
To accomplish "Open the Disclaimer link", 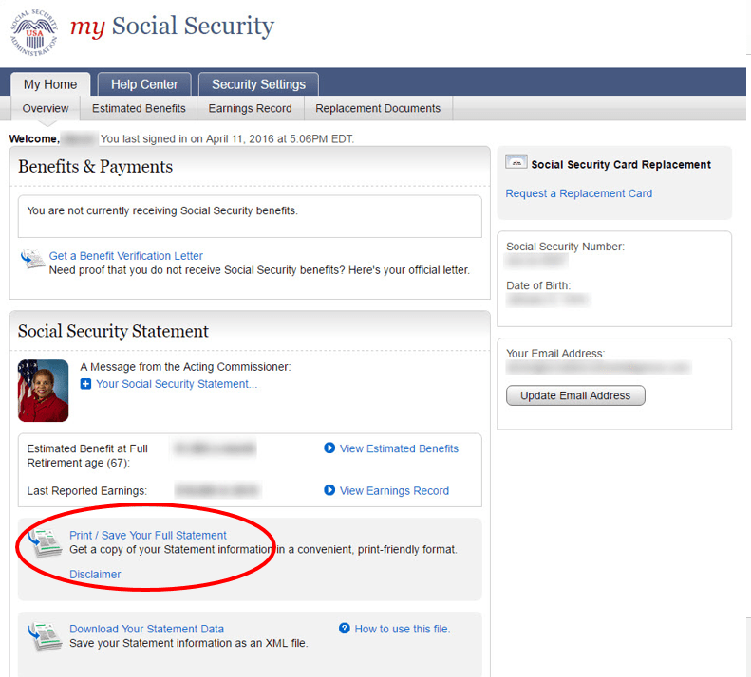I will coord(95,575).
